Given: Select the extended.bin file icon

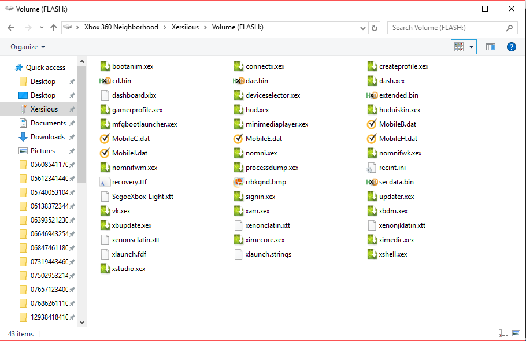Looking at the screenshot, I should (372, 95).
